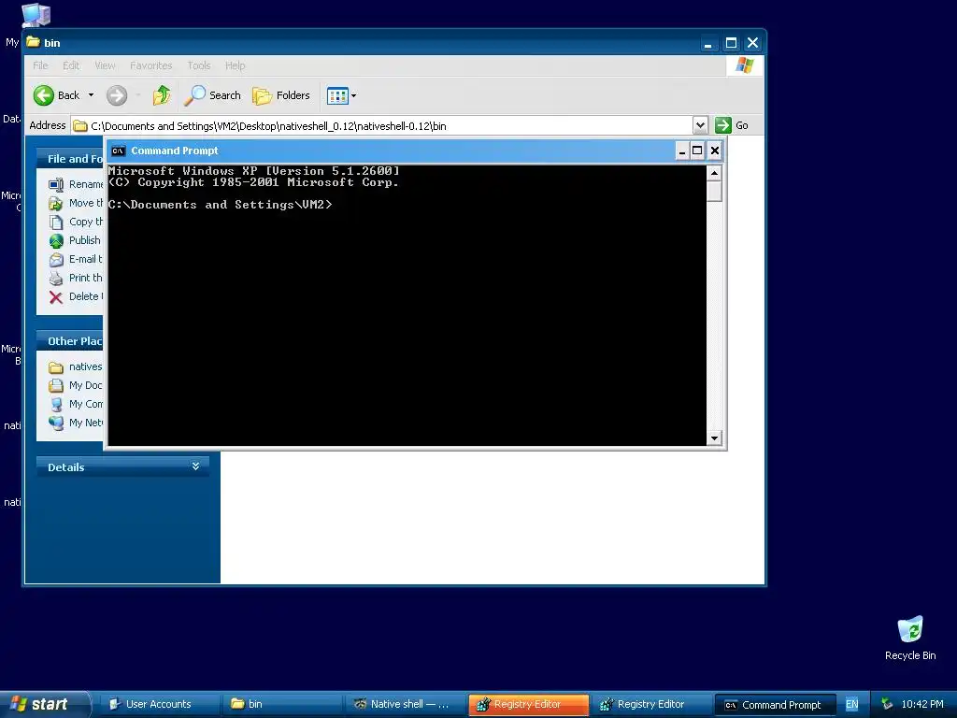The width and height of the screenshot is (957, 718).
Task: Click the Go button
Action: 732,125
